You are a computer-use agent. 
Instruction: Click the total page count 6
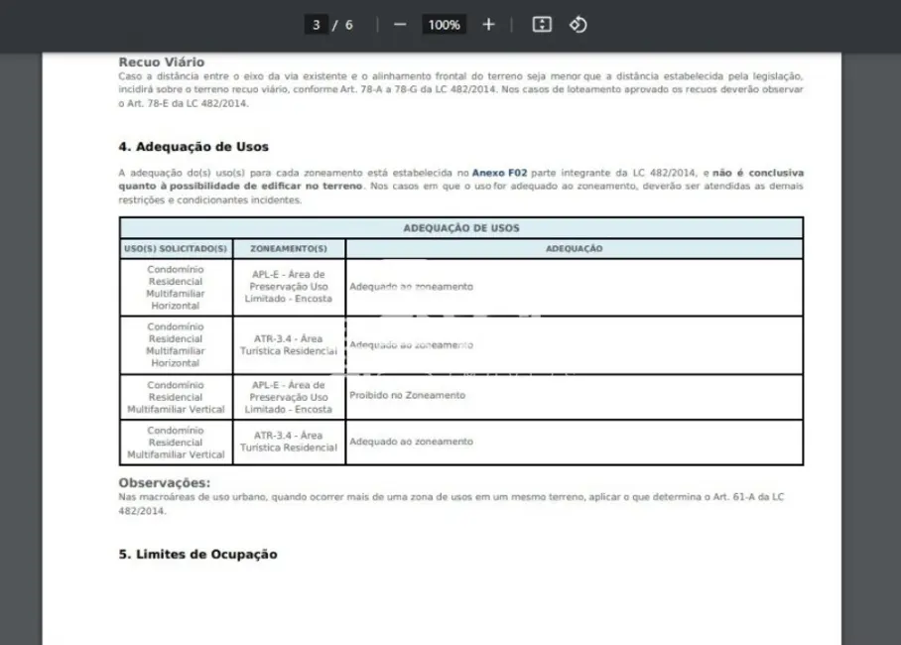[x=348, y=25]
